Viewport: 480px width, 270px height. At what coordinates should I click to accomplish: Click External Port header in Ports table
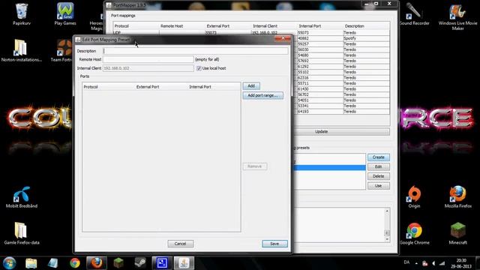click(148, 87)
